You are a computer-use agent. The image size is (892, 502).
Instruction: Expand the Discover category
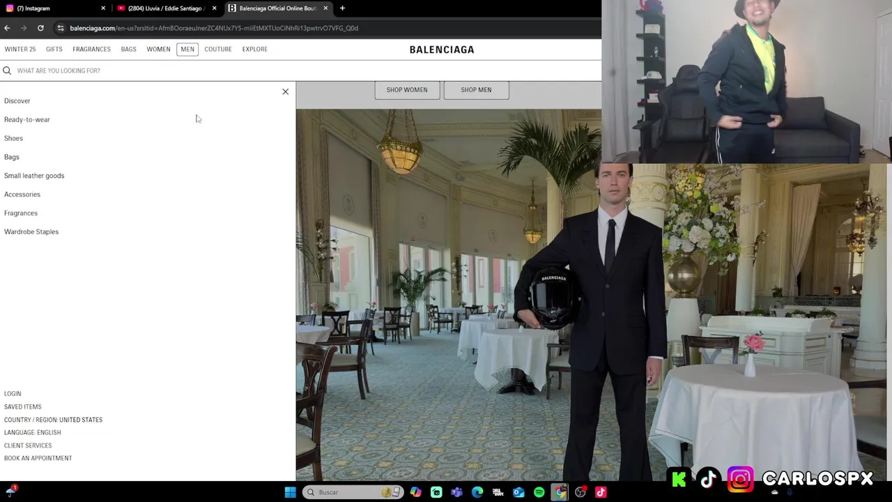pos(17,101)
